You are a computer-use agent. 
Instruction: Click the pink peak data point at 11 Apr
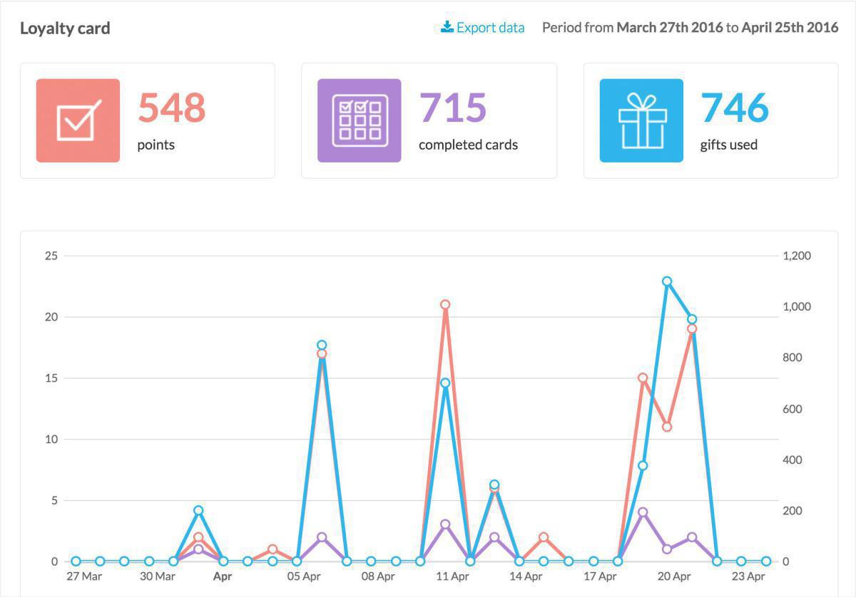pos(445,304)
